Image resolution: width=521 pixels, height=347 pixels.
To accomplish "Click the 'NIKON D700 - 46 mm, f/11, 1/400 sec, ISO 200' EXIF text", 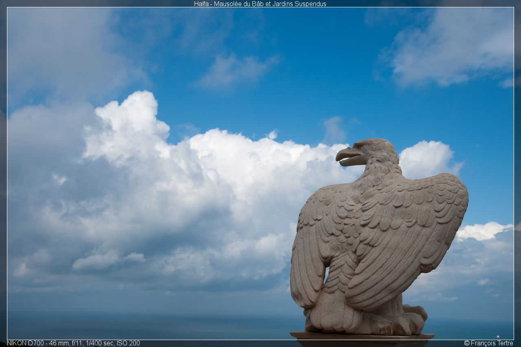I will coord(73,343).
